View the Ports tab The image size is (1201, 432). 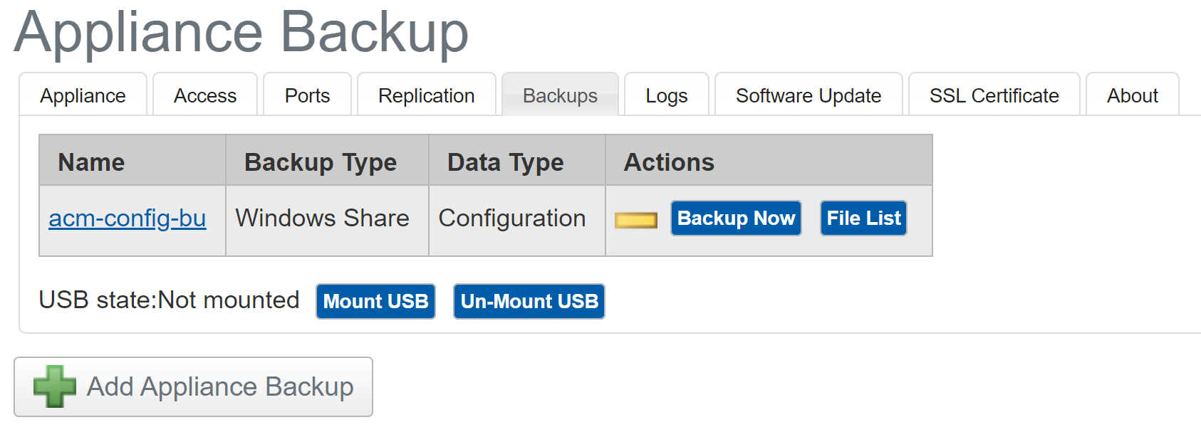[x=307, y=95]
